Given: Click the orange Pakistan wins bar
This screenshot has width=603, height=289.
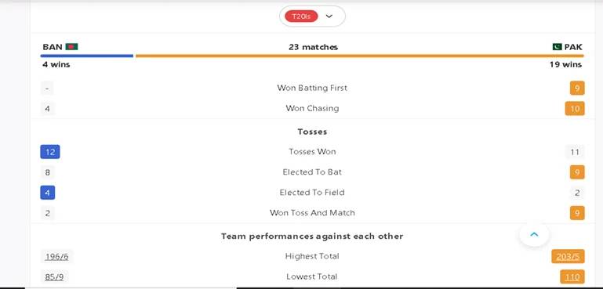Looking at the screenshot, I should click(x=360, y=56).
